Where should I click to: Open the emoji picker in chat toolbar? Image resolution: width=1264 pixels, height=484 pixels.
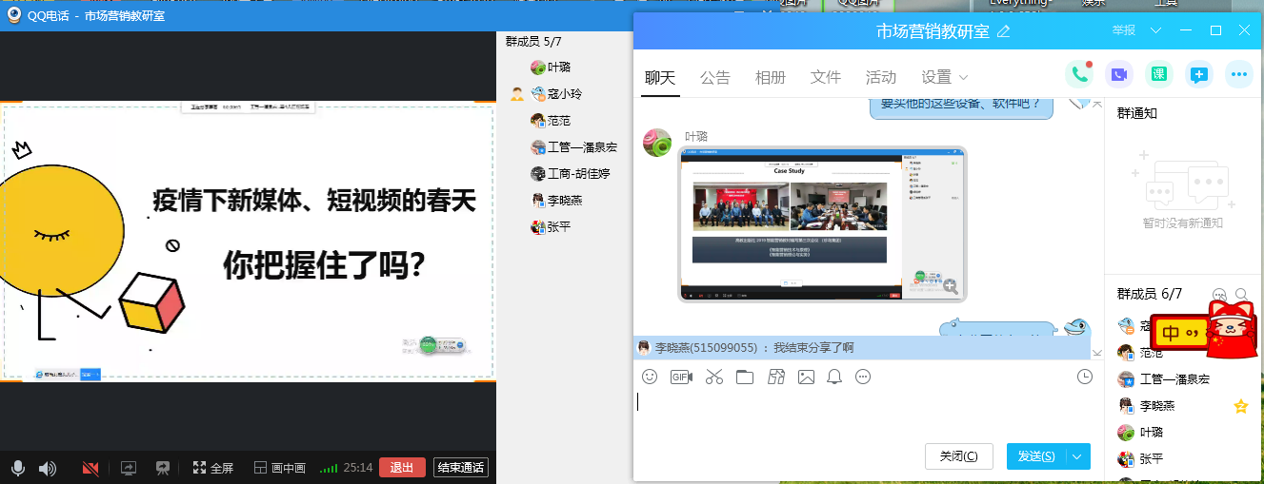point(650,377)
